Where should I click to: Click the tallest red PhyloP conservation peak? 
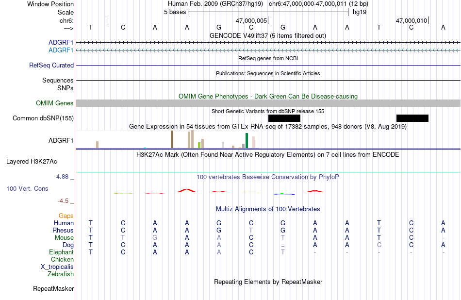187,191
